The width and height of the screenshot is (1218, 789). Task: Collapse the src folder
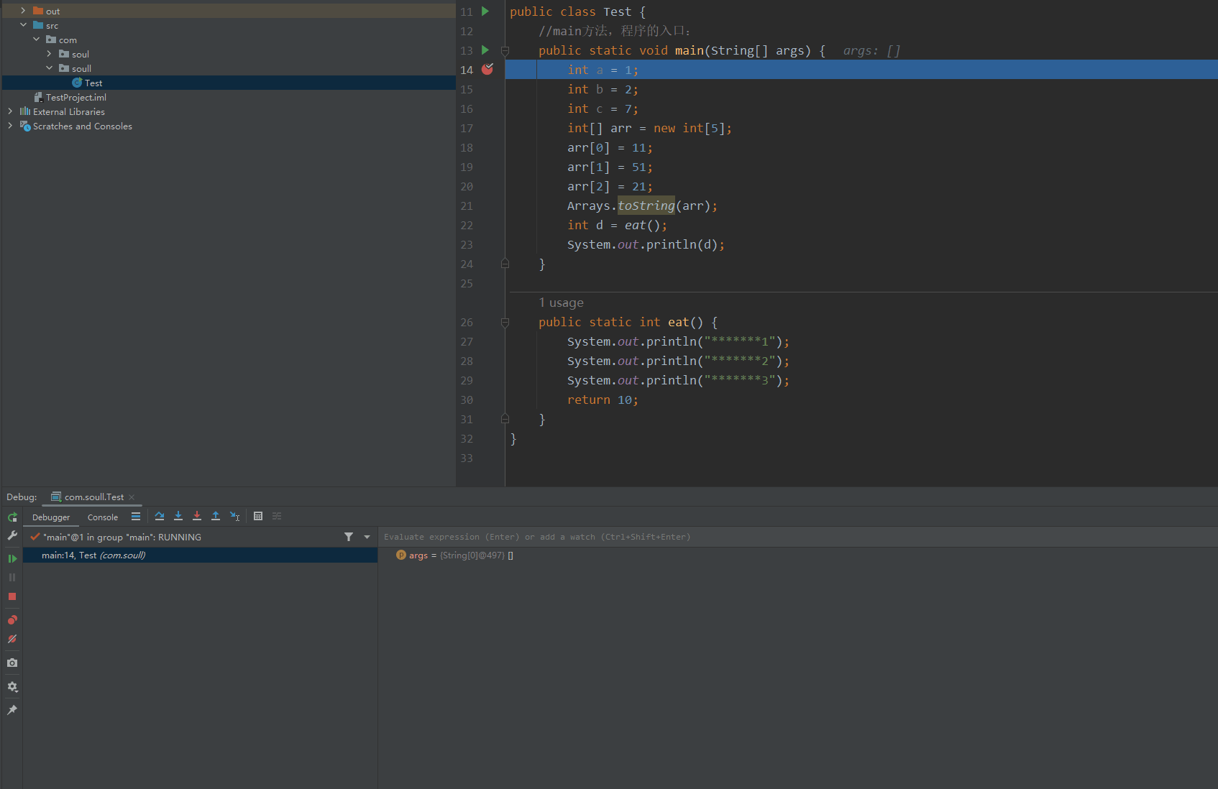23,25
